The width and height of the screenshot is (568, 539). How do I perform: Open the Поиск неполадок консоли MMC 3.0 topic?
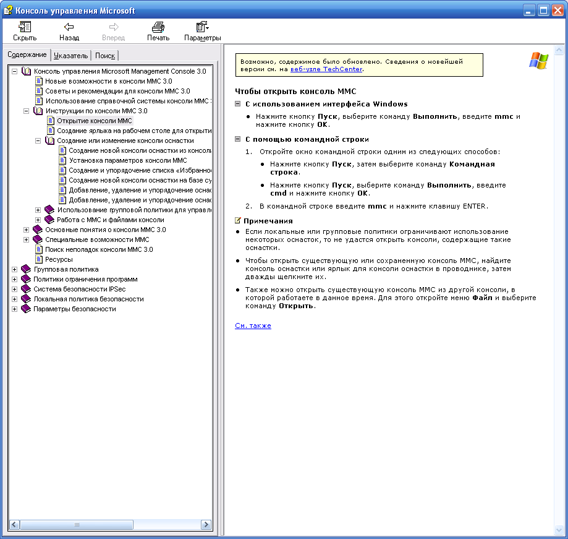click(x=99, y=249)
